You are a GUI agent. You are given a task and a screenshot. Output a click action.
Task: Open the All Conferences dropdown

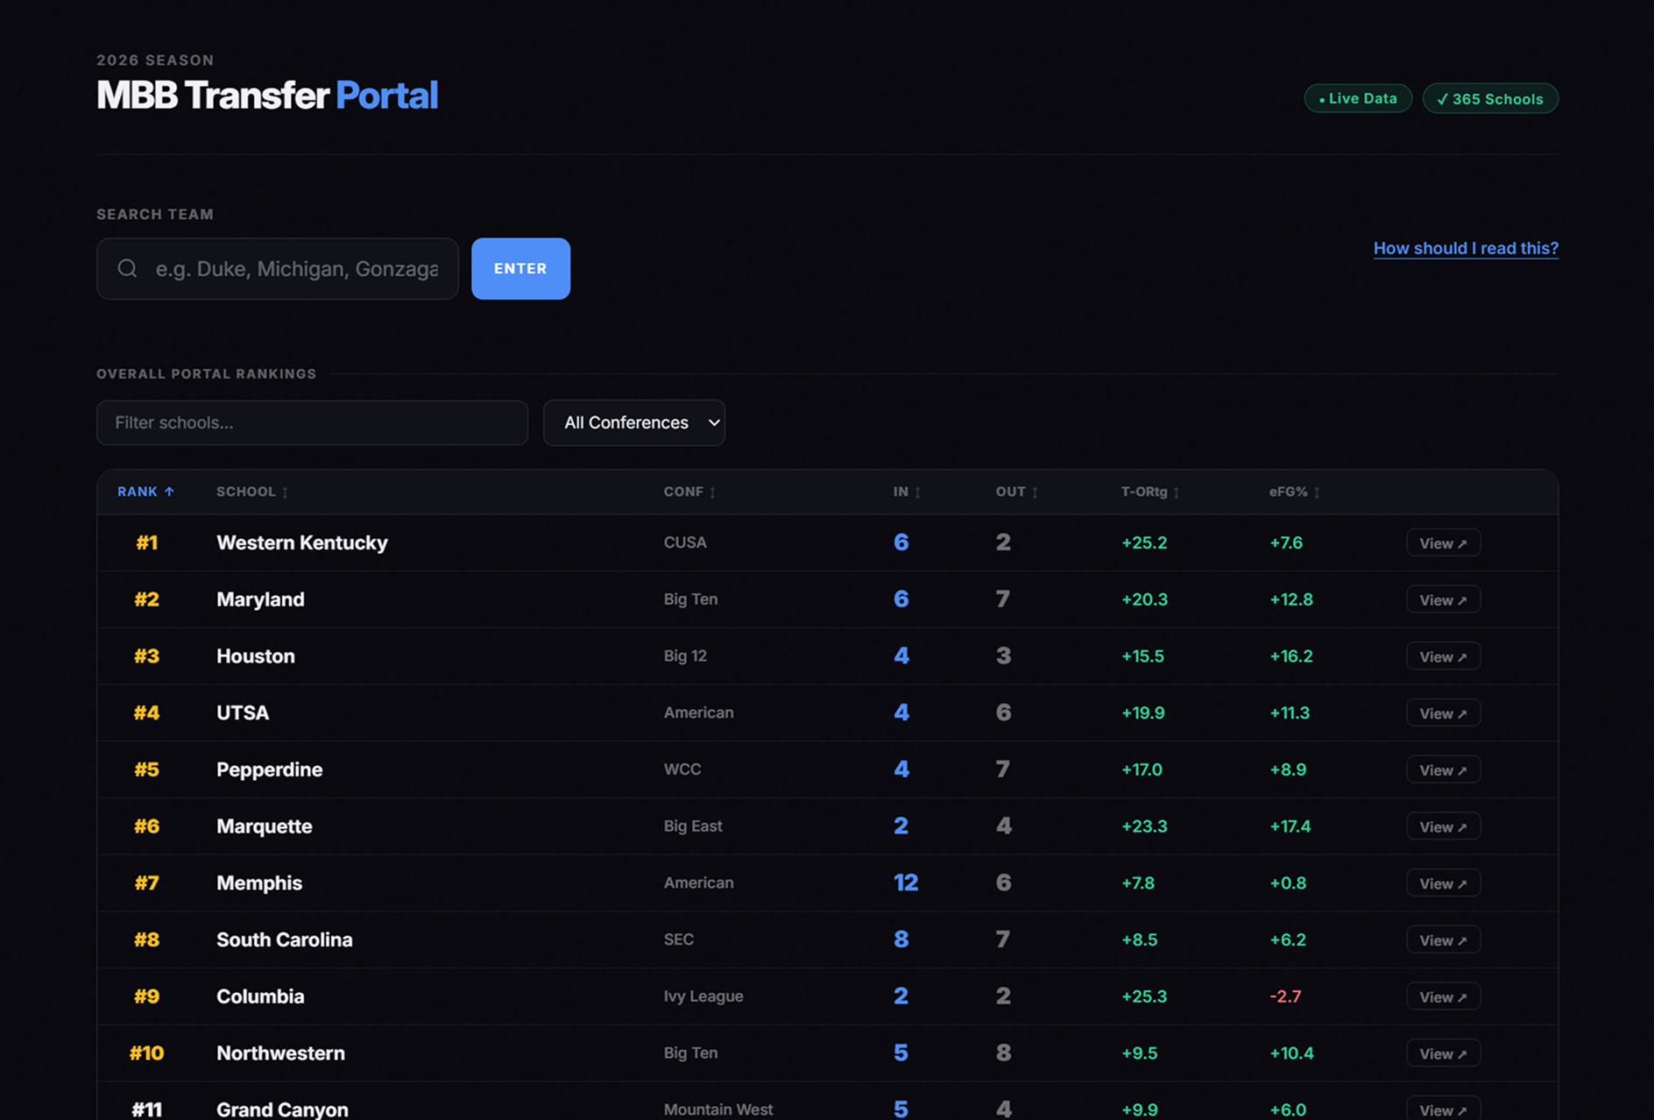pyautogui.click(x=634, y=422)
